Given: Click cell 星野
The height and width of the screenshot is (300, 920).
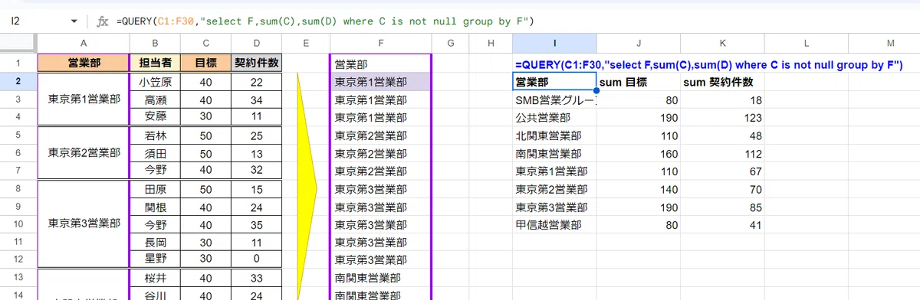Looking at the screenshot, I should pos(156,259).
